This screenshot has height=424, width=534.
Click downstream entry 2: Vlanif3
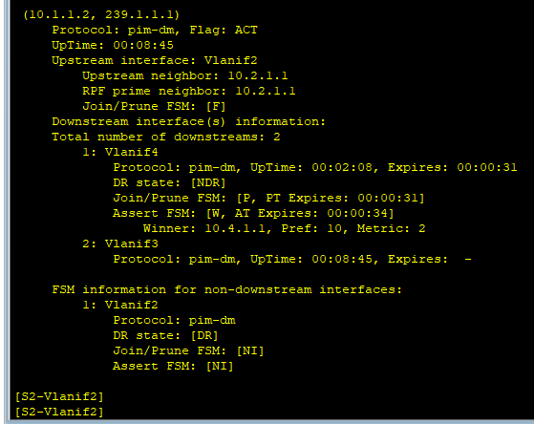pyautogui.click(x=120, y=244)
